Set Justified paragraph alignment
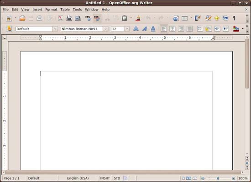The width and height of the screenshot is (251, 182). point(190,29)
